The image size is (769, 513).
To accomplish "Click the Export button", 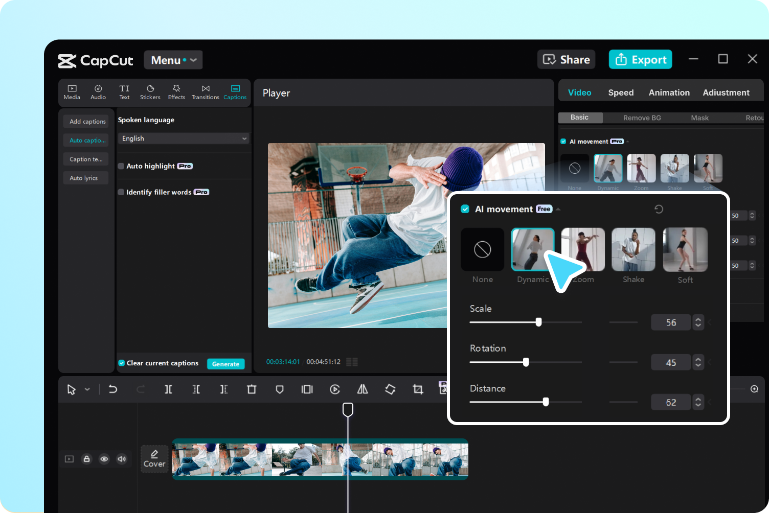I will point(640,60).
